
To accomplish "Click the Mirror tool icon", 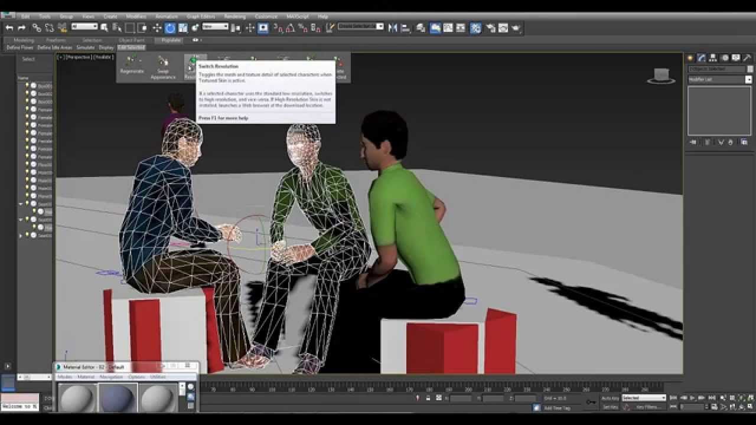I will coord(393,27).
